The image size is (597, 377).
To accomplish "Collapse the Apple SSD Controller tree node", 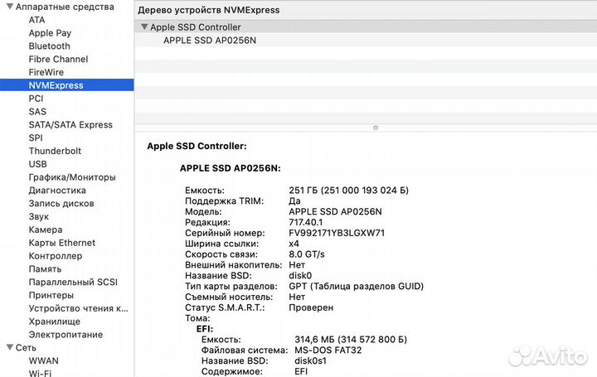I will pyautogui.click(x=144, y=27).
